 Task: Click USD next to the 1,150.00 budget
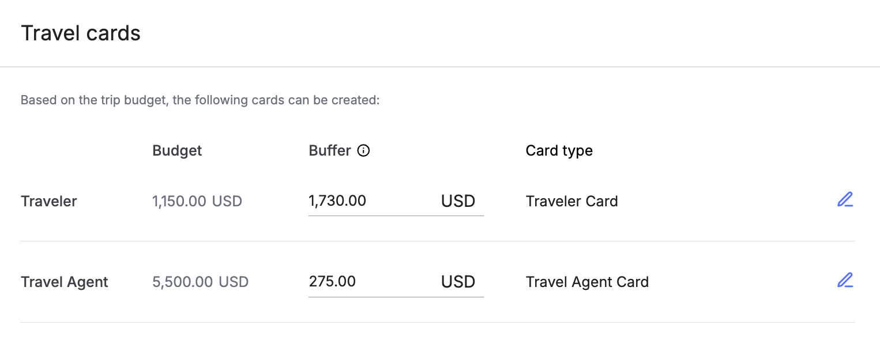(x=227, y=201)
